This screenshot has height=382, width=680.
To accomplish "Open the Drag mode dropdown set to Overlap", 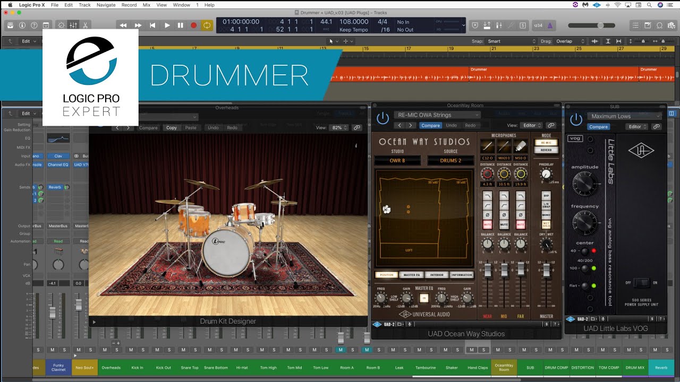I will click(x=569, y=41).
